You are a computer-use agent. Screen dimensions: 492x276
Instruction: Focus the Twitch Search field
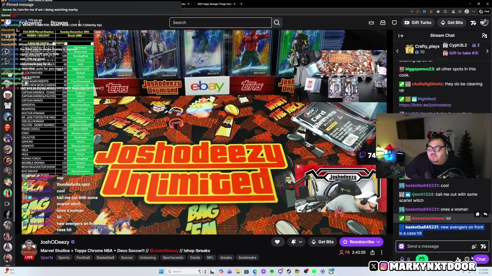click(220, 23)
